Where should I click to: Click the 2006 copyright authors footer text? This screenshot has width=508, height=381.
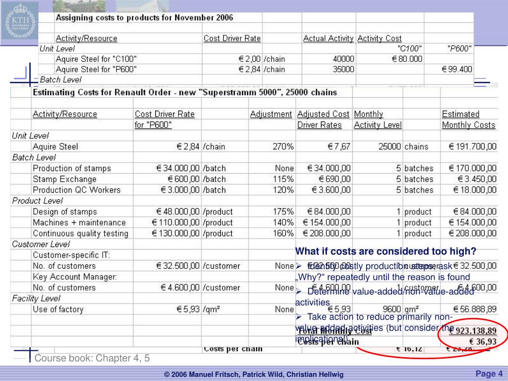pyautogui.click(x=254, y=375)
